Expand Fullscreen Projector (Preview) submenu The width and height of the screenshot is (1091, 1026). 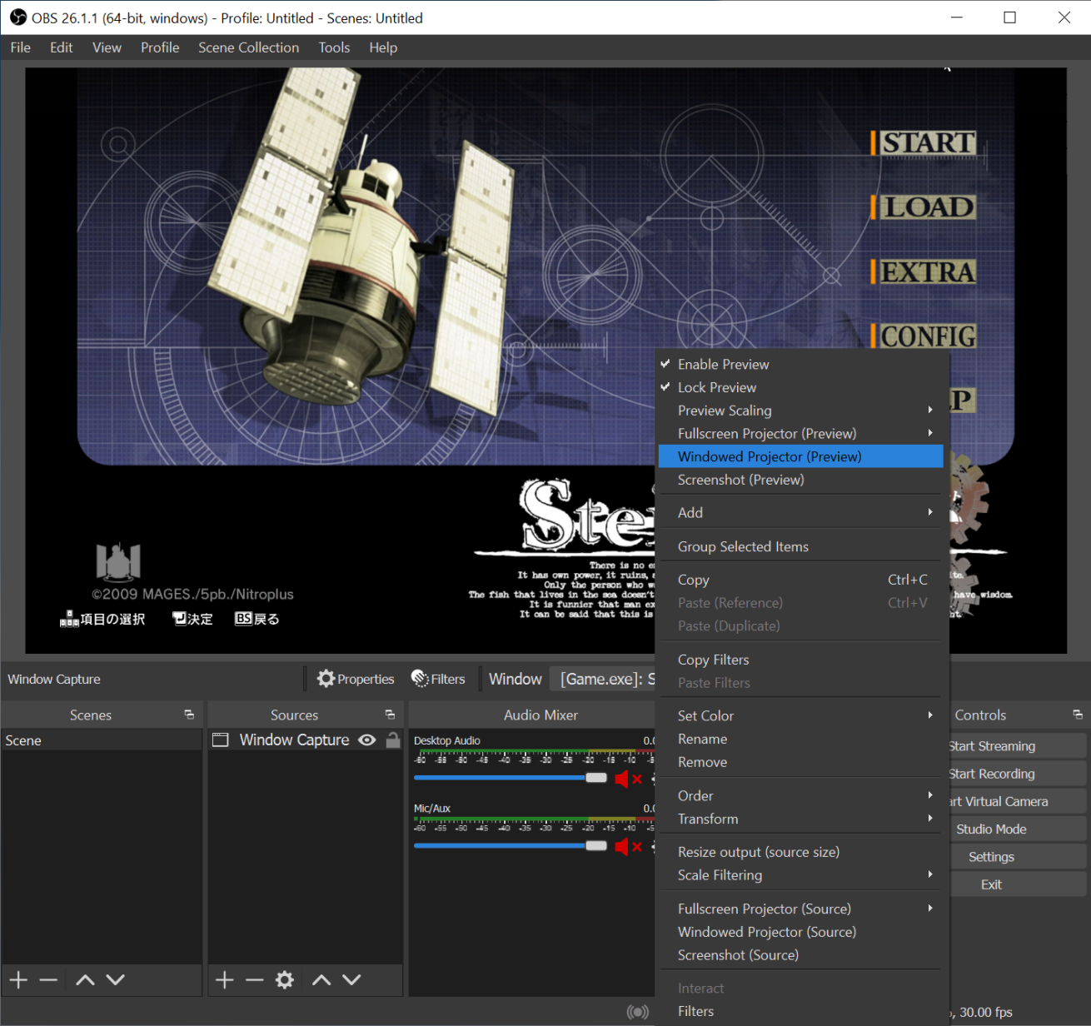click(x=800, y=434)
